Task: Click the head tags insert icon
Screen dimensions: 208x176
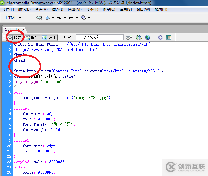Action: coord(48,18)
